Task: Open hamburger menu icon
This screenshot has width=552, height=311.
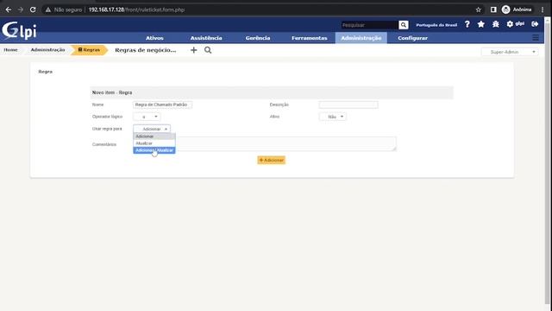Action: click(x=536, y=38)
